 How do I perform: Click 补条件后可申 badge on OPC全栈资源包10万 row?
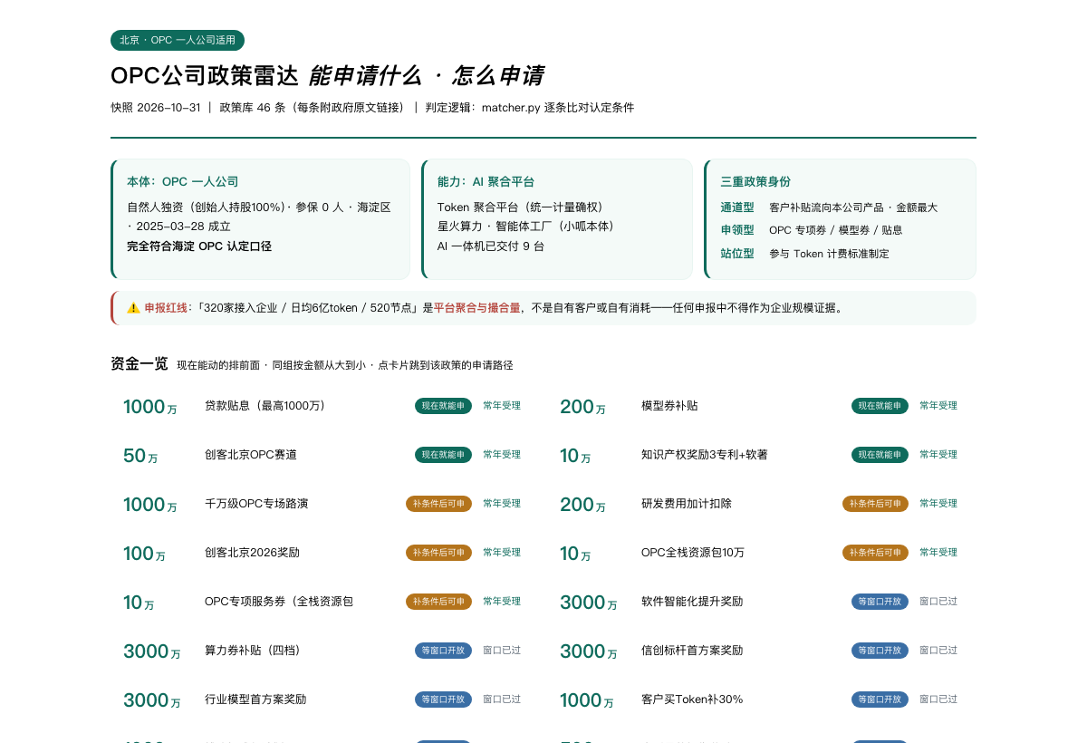pos(875,553)
